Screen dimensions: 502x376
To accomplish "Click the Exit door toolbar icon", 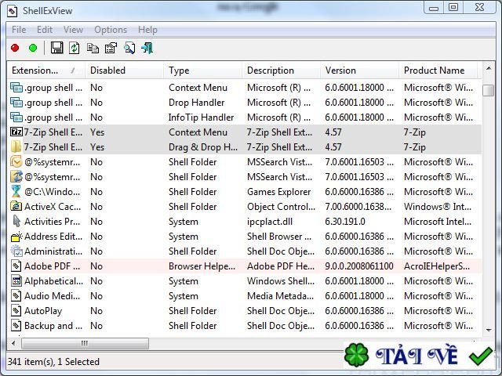I will pyautogui.click(x=147, y=49).
